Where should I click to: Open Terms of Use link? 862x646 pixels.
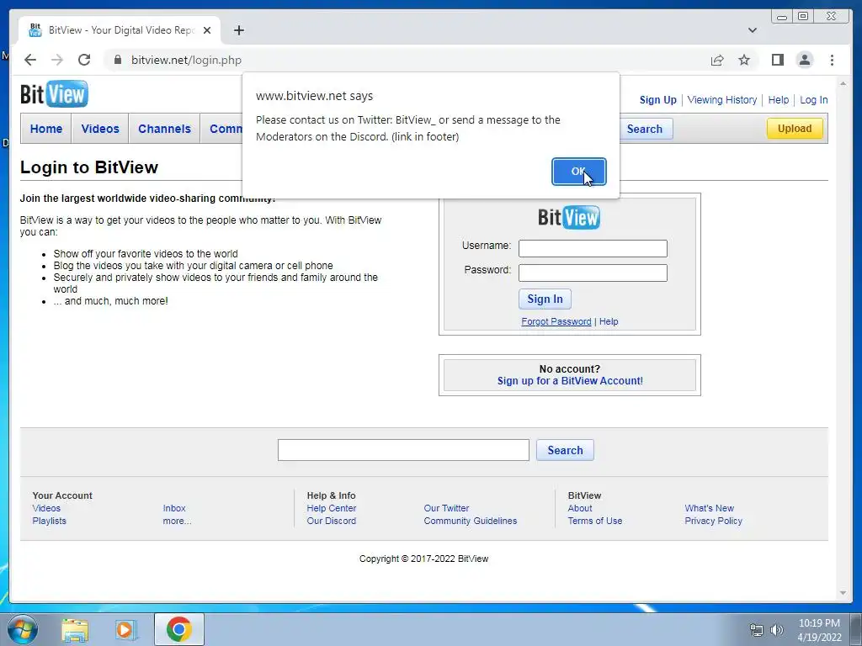click(595, 521)
